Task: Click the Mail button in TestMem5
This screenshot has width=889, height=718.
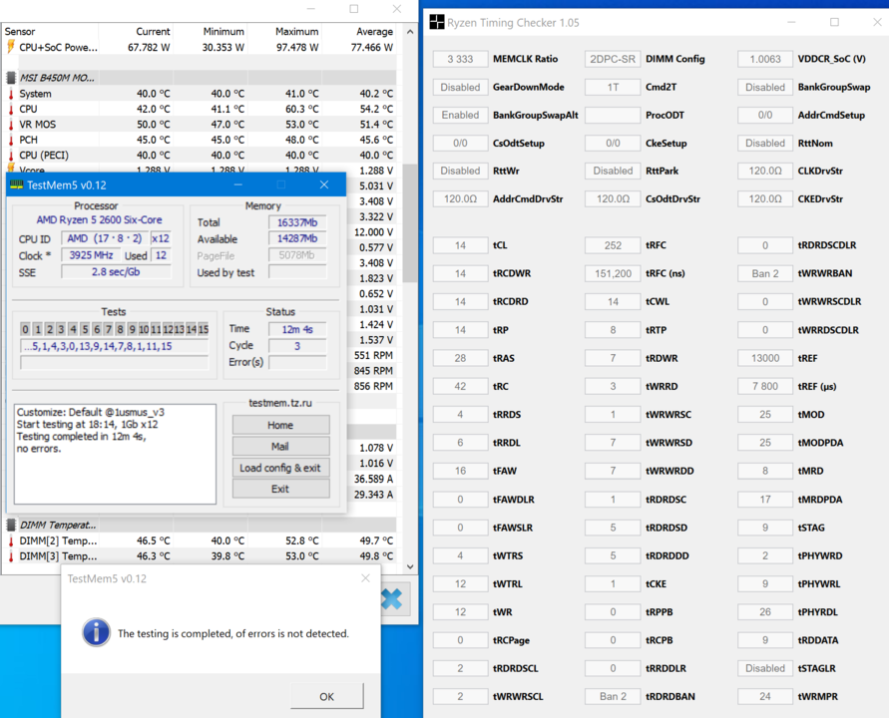Action: click(280, 446)
